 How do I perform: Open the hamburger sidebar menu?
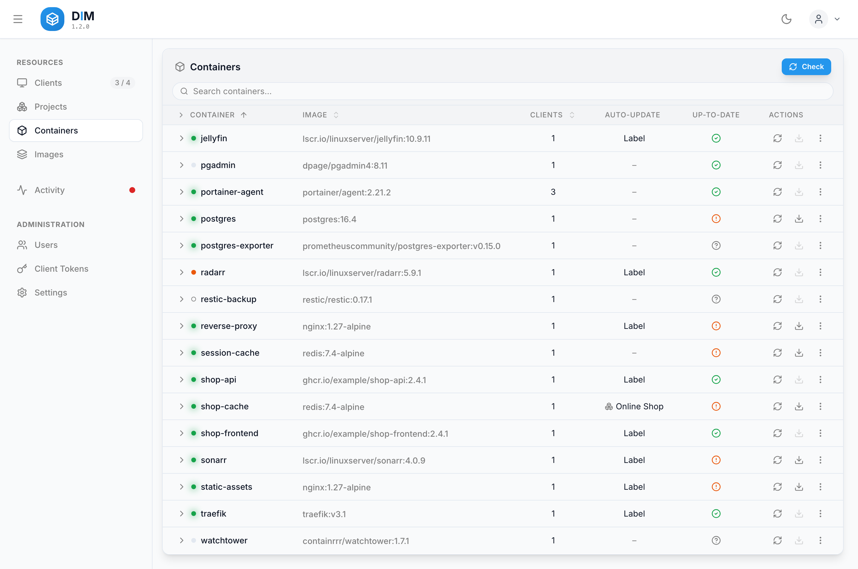18,19
